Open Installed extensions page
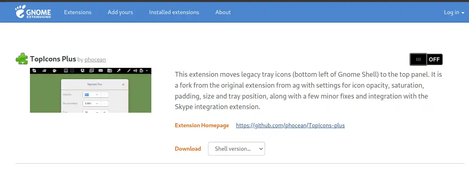 [x=174, y=12]
